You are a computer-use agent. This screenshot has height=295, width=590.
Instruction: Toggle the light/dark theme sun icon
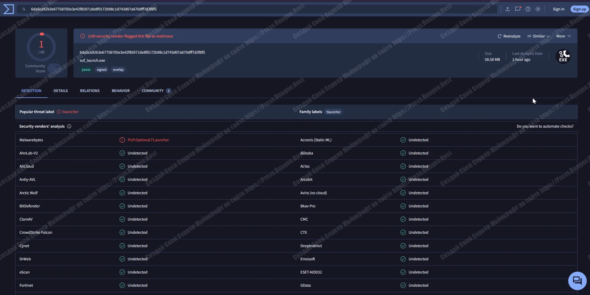[x=538, y=9]
